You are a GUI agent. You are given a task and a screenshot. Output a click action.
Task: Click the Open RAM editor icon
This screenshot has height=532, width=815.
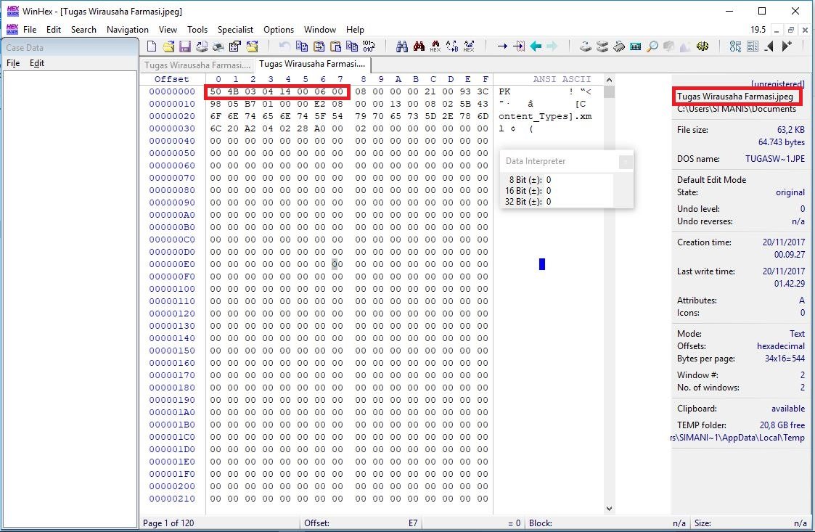618,46
